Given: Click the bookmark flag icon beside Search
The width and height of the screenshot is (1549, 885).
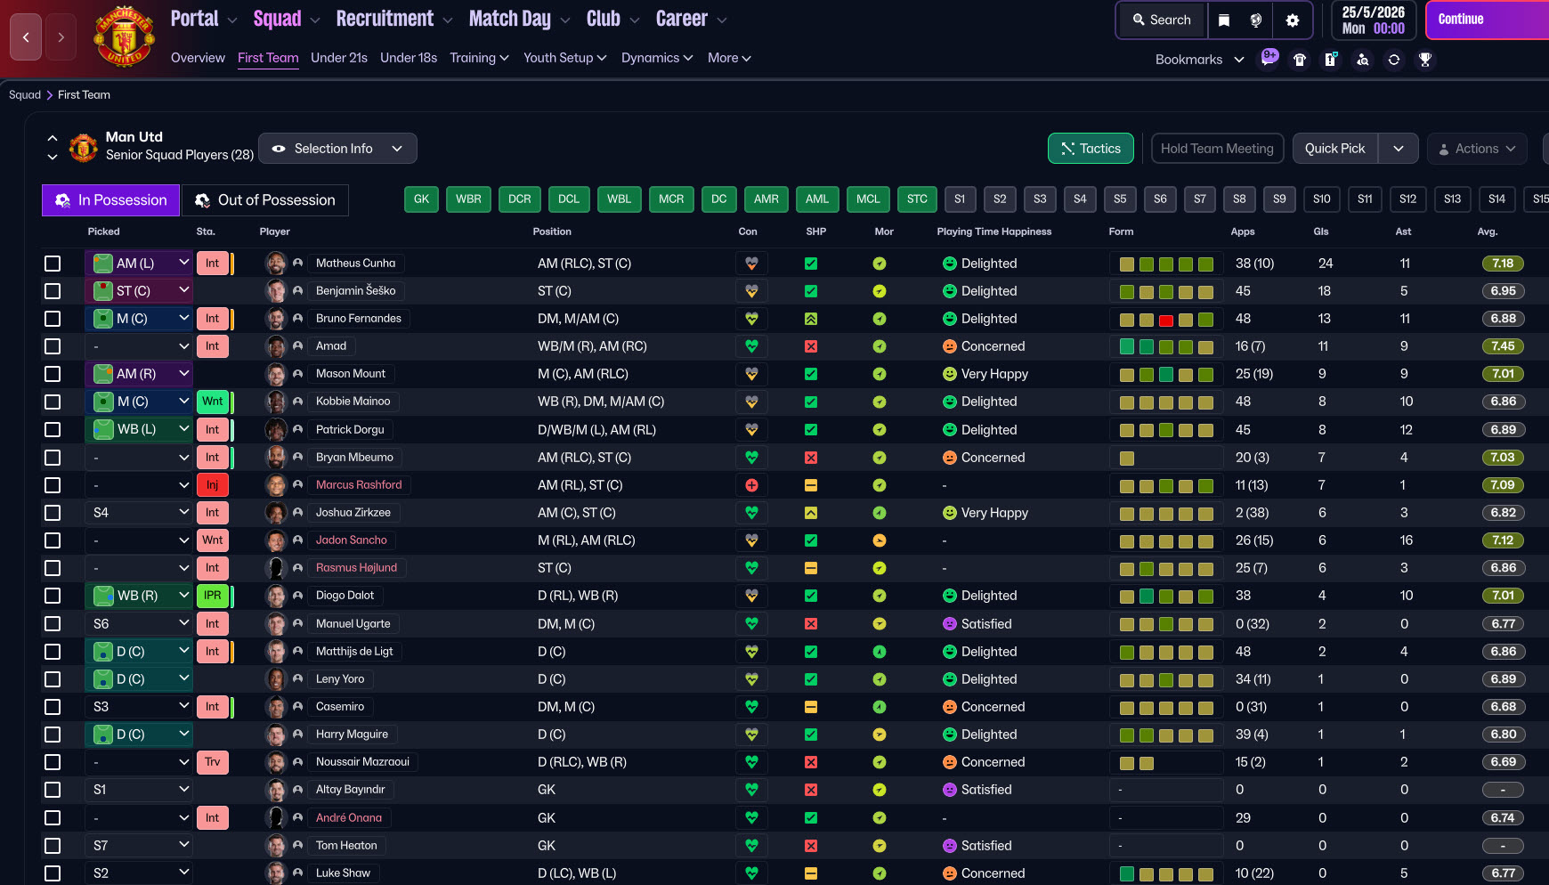Looking at the screenshot, I should coord(1224,20).
